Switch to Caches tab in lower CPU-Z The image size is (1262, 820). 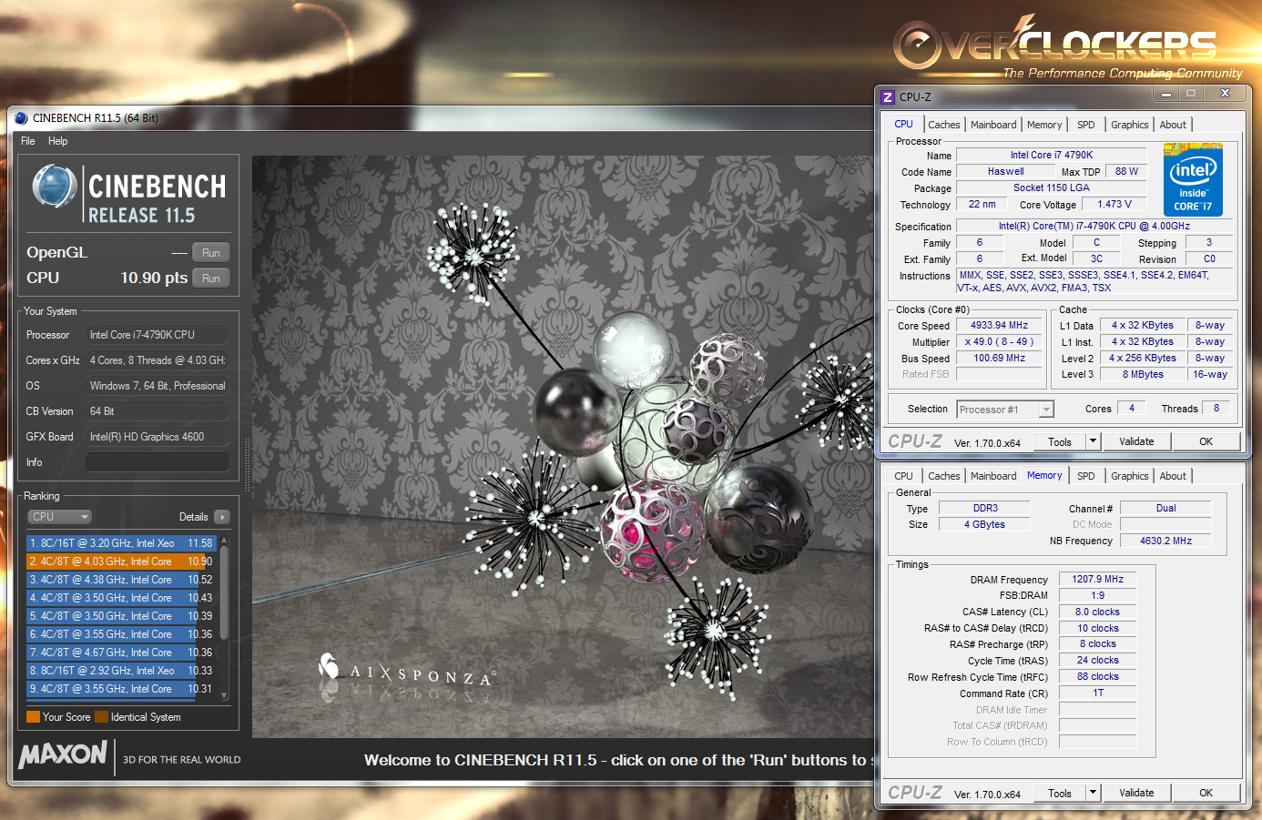(944, 476)
